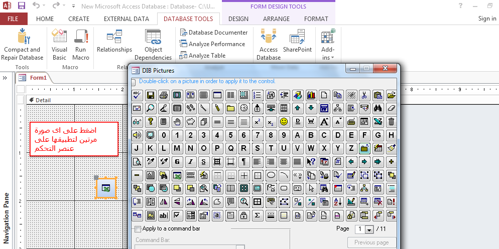Image resolution: width=499 pixels, height=249 pixels.
Task: Choose the floppy disk save picture
Action: point(150,95)
